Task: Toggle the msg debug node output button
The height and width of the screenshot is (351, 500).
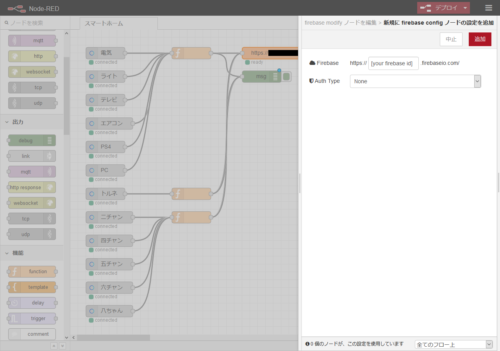Action: 286,76
